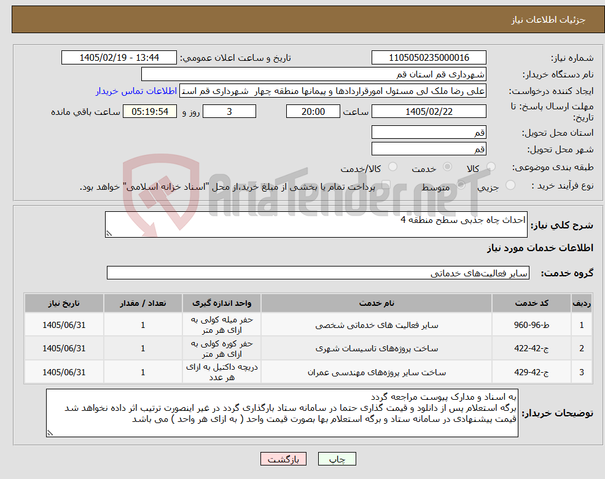Viewport: 605px width, 479px height.
Task: Select the متوسط purchase type radio
Action: (461, 185)
